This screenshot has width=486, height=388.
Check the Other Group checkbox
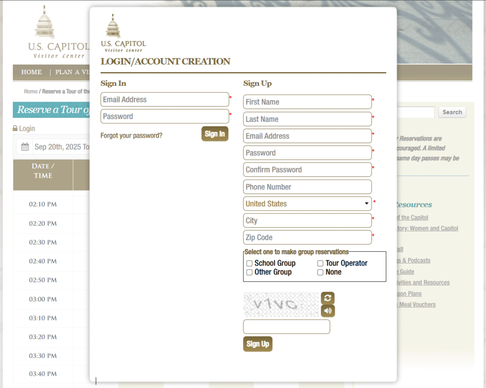[249, 272]
